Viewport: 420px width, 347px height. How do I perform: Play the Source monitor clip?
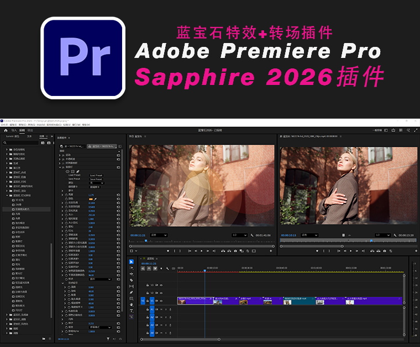(x=351, y=251)
